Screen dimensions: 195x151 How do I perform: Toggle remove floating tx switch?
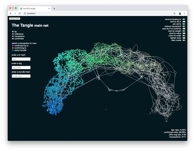tap(184, 19)
